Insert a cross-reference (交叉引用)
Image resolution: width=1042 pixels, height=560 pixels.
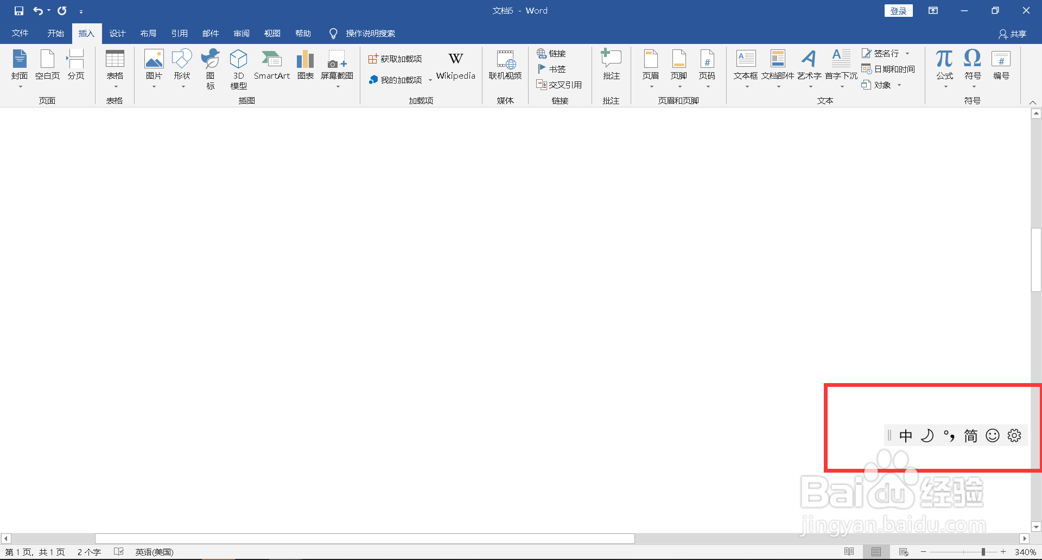(559, 85)
